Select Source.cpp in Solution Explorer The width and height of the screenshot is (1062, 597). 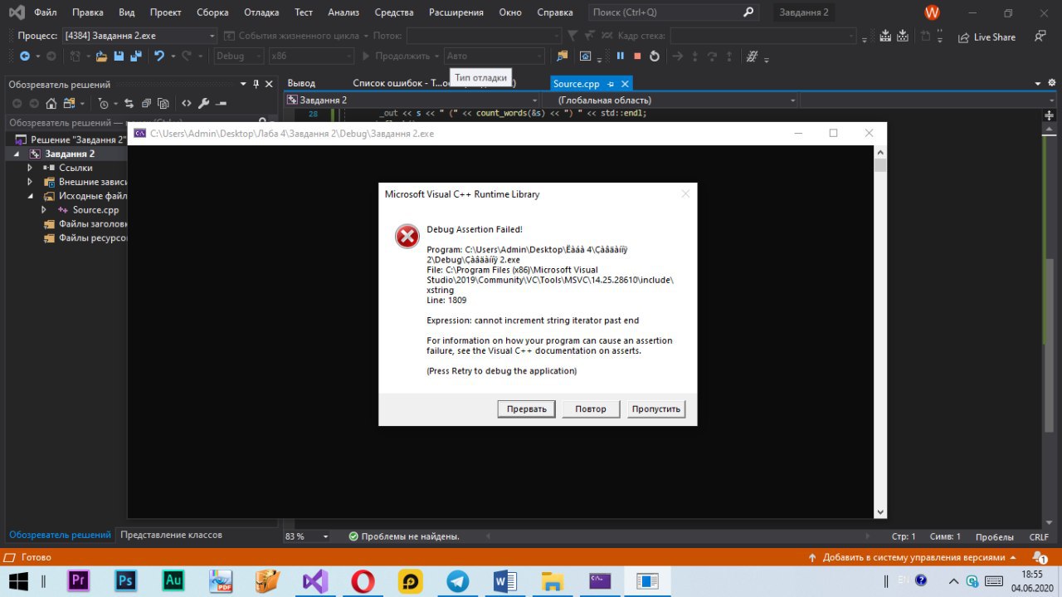(x=96, y=210)
